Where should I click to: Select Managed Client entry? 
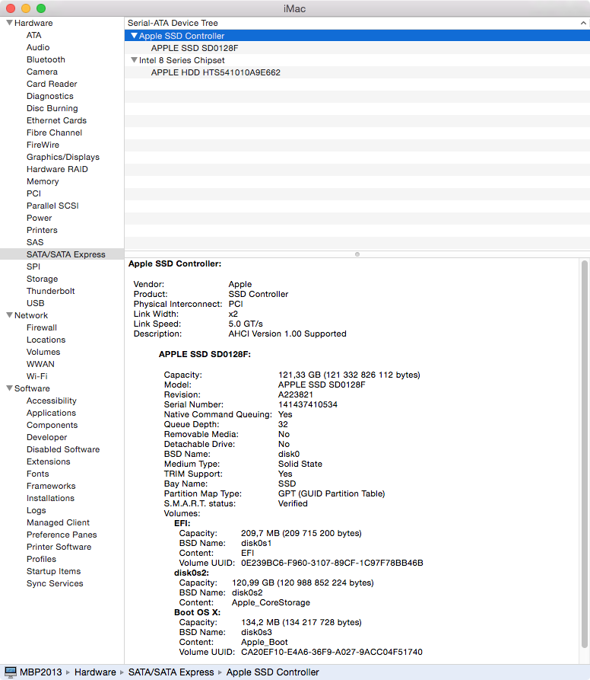[x=58, y=522]
